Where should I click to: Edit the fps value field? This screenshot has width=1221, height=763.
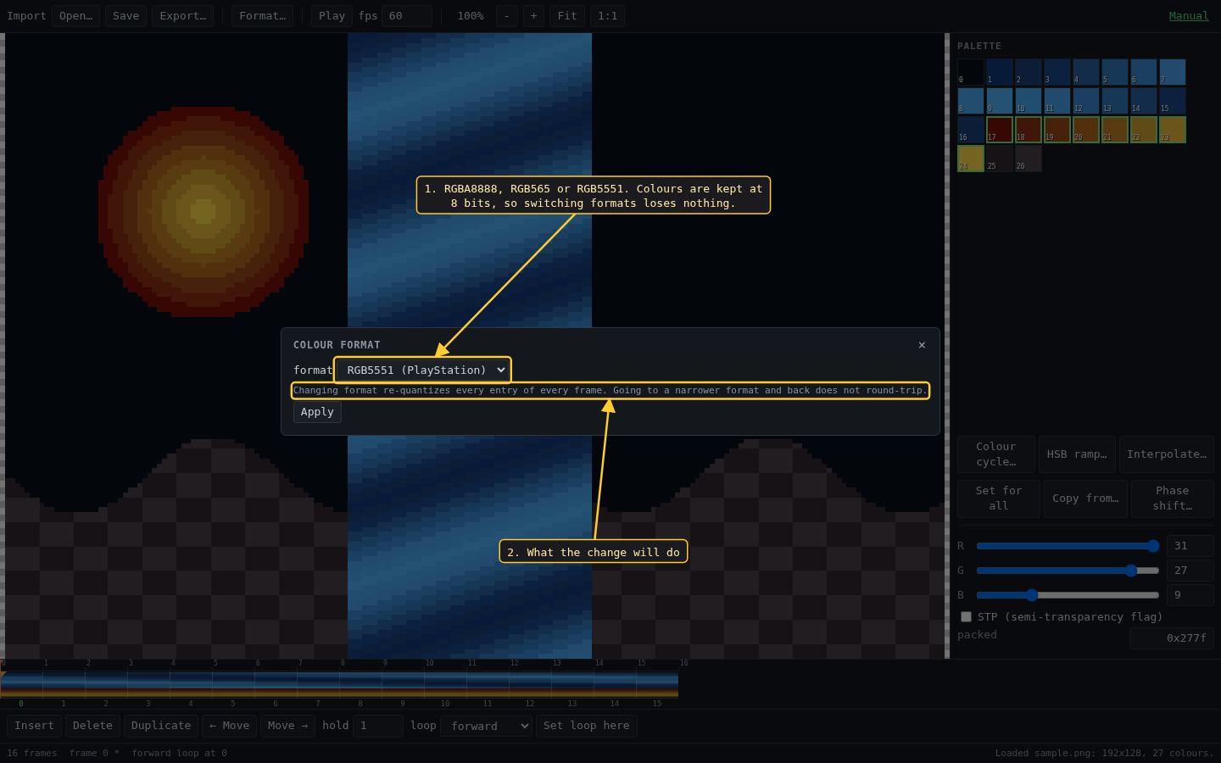click(x=407, y=16)
